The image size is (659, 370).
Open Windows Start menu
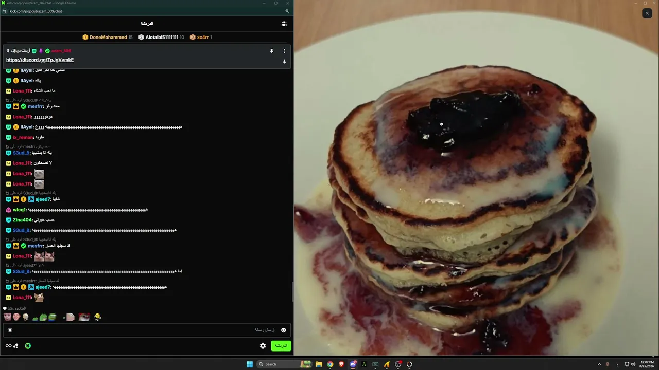coord(250,364)
